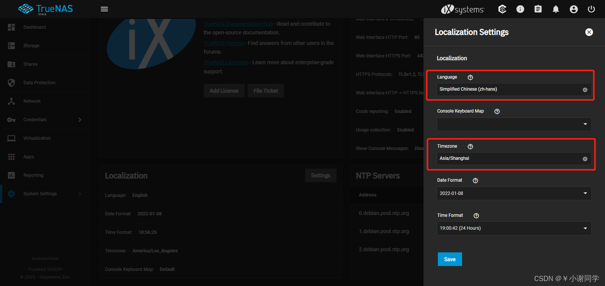Open the iXsystems logo link
Screen dimensions: 605x286
pyautogui.click(x=462, y=9)
